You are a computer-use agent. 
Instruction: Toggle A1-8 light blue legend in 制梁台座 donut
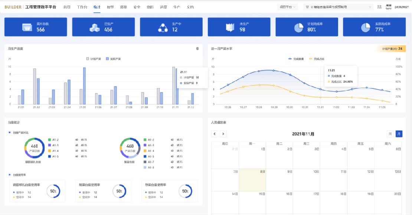pyautogui.click(x=149, y=167)
